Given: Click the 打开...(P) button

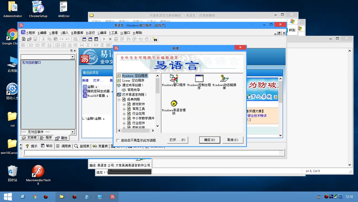Looking at the screenshot, I should [x=177, y=140].
